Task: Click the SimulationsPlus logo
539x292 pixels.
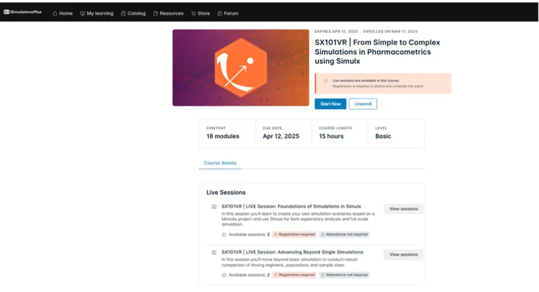Action: tap(22, 13)
